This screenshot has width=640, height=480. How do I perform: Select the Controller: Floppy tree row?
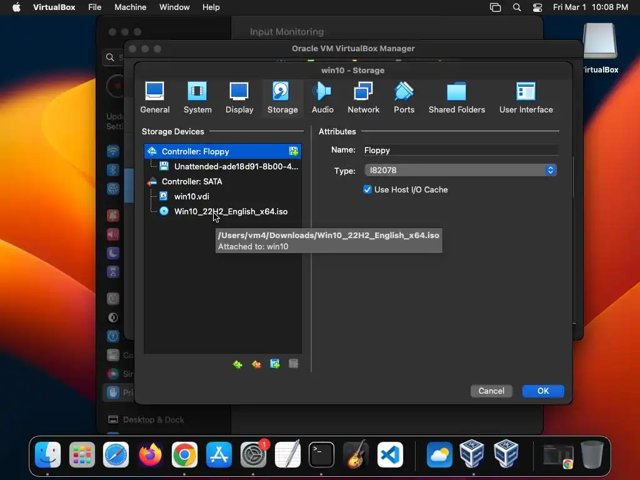[222, 151]
